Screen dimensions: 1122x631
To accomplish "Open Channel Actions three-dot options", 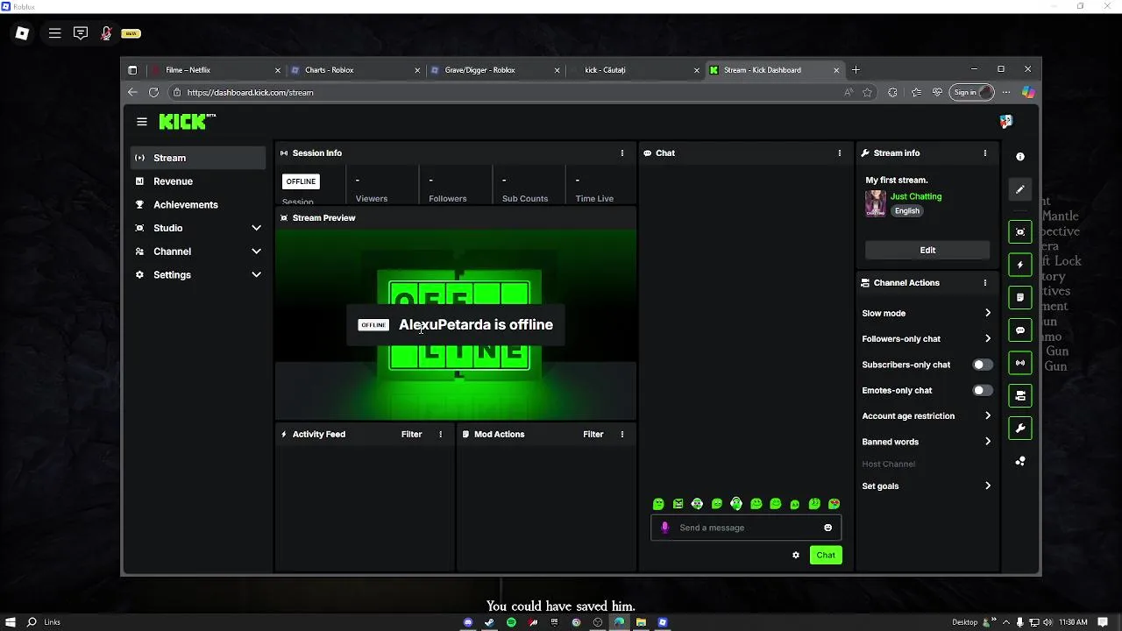I will coord(985,283).
